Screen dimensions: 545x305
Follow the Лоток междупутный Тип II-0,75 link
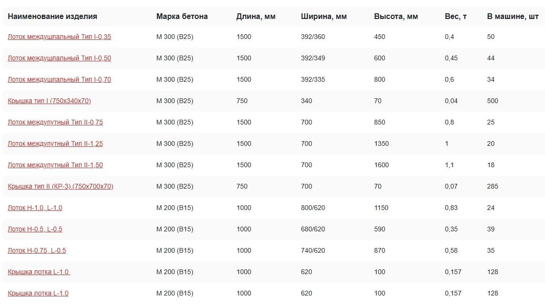tap(55, 122)
